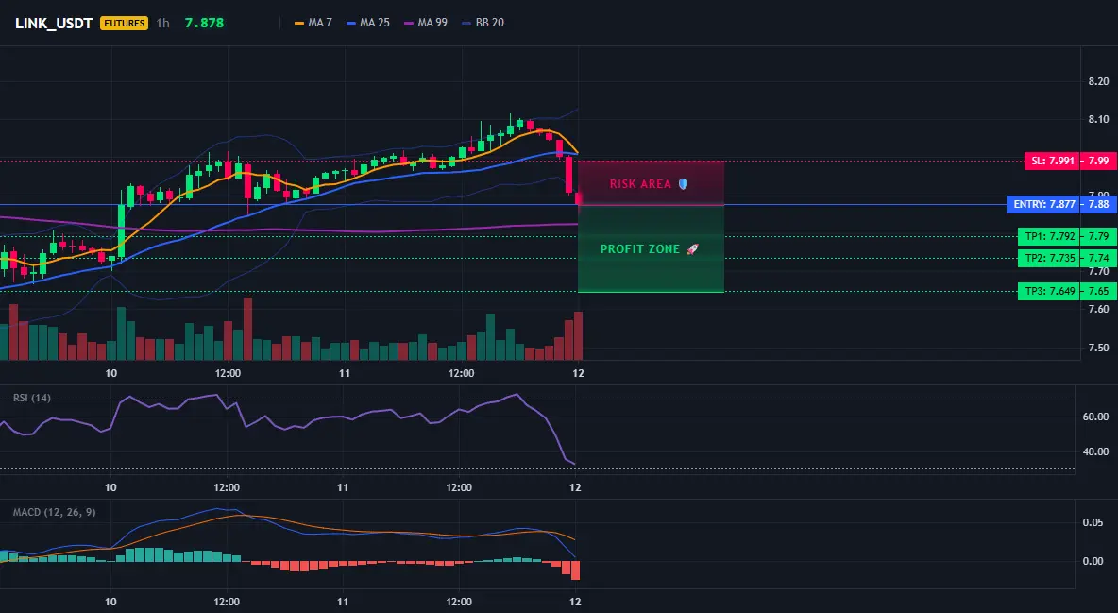Image resolution: width=1118 pixels, height=613 pixels.
Task: Click the RISK AREA zone label
Action: pyautogui.click(x=640, y=184)
